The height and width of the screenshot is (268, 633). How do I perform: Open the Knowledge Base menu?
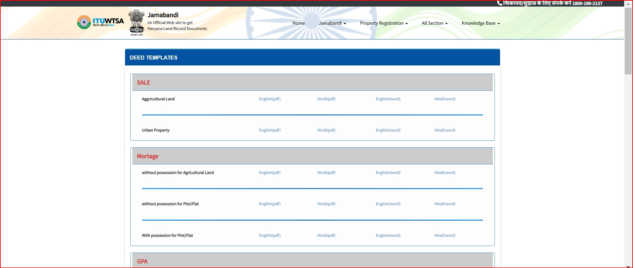480,23
